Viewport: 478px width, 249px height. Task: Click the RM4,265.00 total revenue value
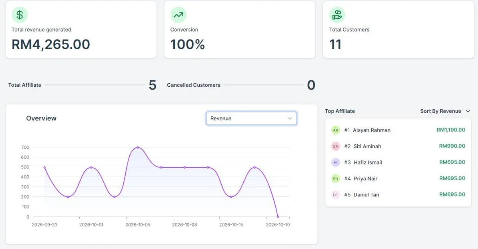pos(51,44)
